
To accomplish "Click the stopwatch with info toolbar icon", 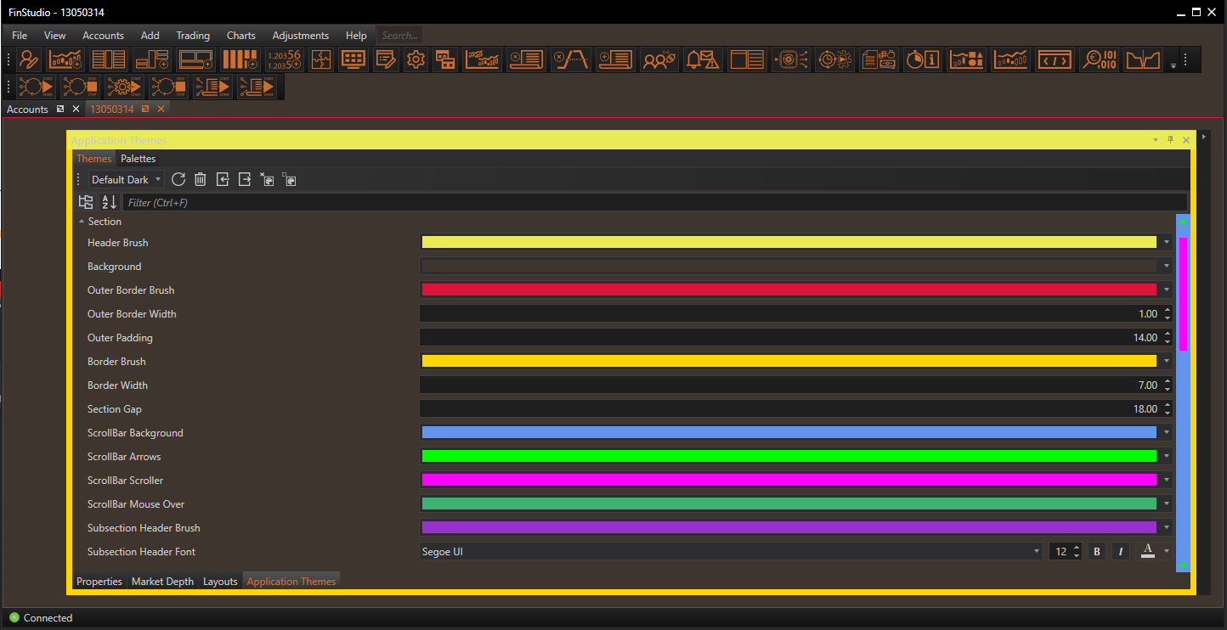I will pyautogui.click(x=922, y=59).
